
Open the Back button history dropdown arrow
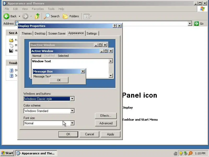tap(19, 16)
